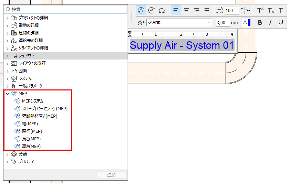This screenshot has width=288, height=183.
Task: Expand クライアントの詳細 group
Action: point(7,49)
